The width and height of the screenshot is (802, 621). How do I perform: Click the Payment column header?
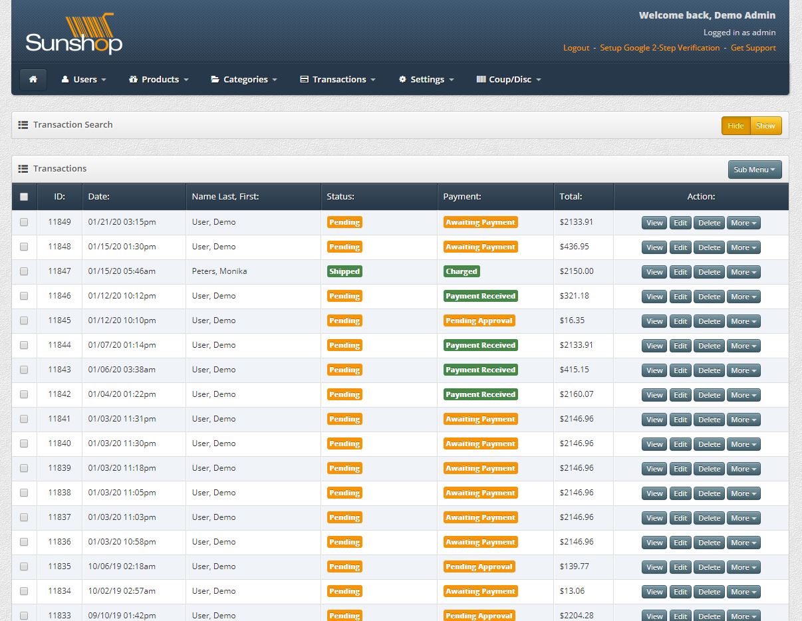click(x=462, y=197)
